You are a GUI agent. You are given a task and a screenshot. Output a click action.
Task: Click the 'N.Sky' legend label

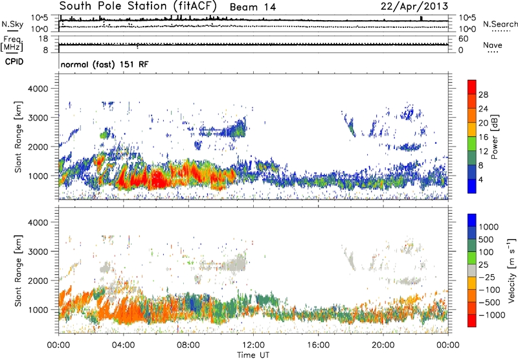pyautogui.click(x=12, y=24)
